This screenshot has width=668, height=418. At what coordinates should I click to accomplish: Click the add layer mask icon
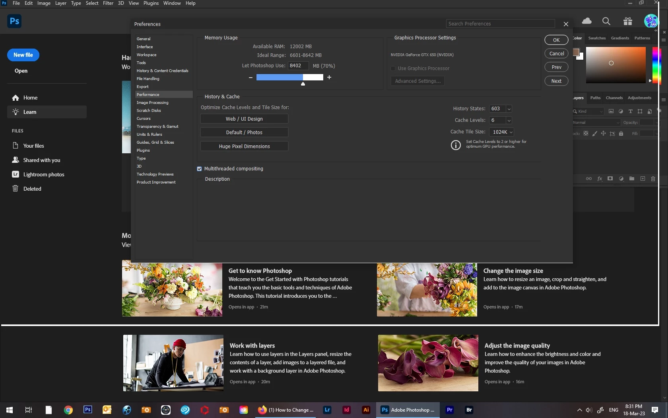[x=610, y=179]
